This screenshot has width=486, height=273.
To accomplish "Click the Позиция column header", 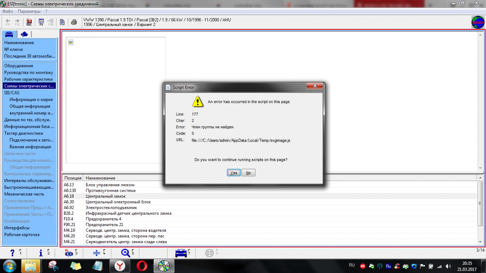I will (x=73, y=178).
